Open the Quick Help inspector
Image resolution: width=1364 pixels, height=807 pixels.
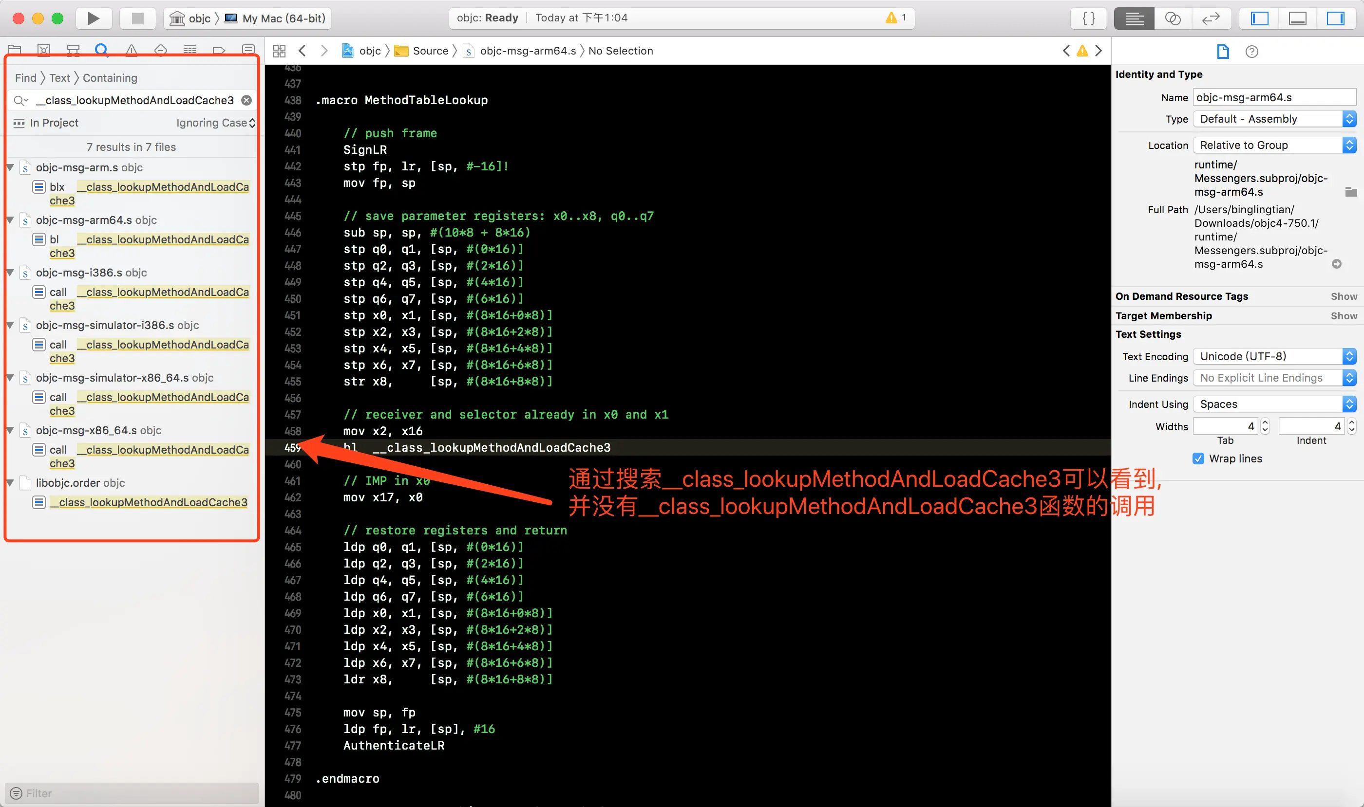coord(1251,52)
